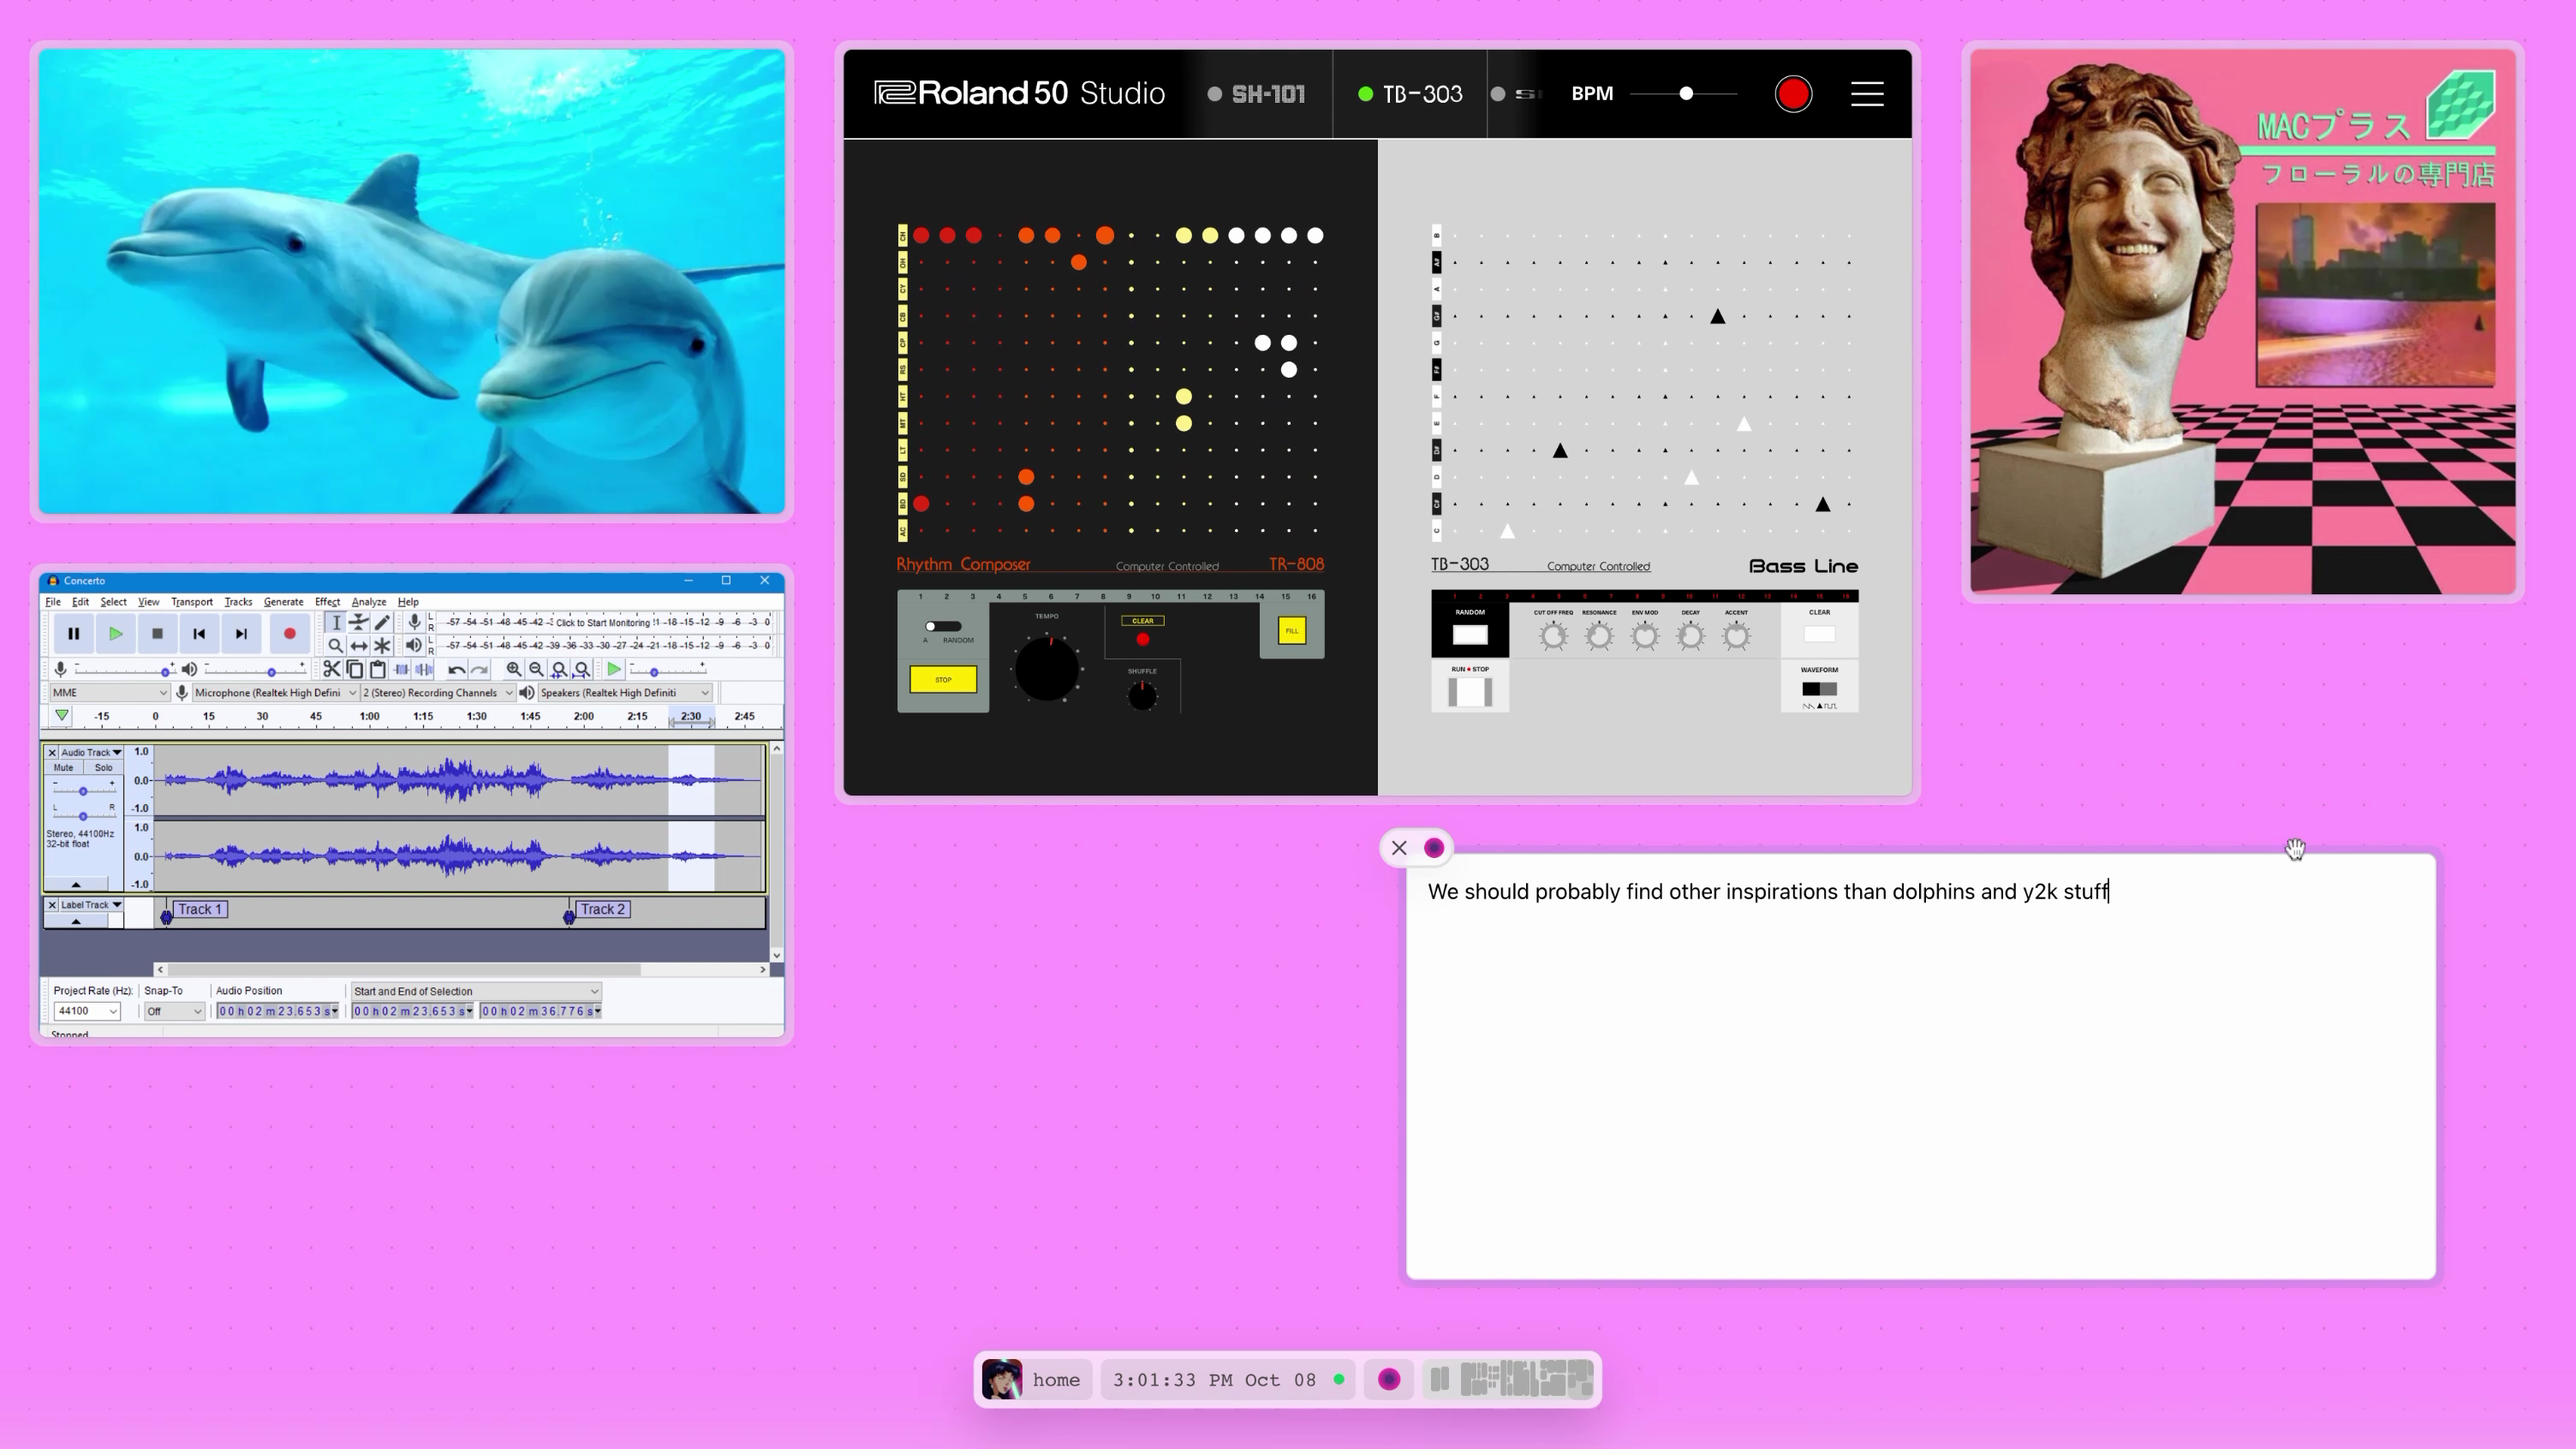Open the Label Track name dropdown
This screenshot has width=2576, height=1449.
pos(91,905)
